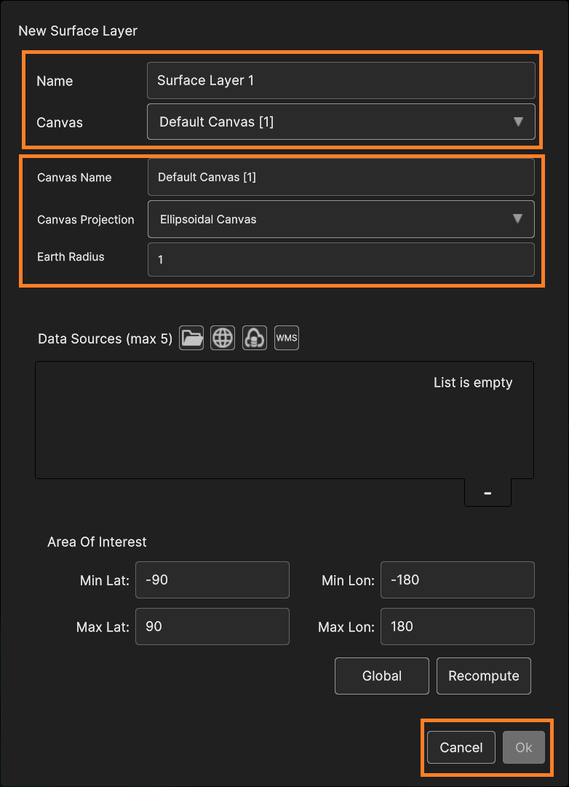Viewport: 569px width, 787px height.
Task: Expand the Canvas dropdown arrow
Action: [518, 122]
